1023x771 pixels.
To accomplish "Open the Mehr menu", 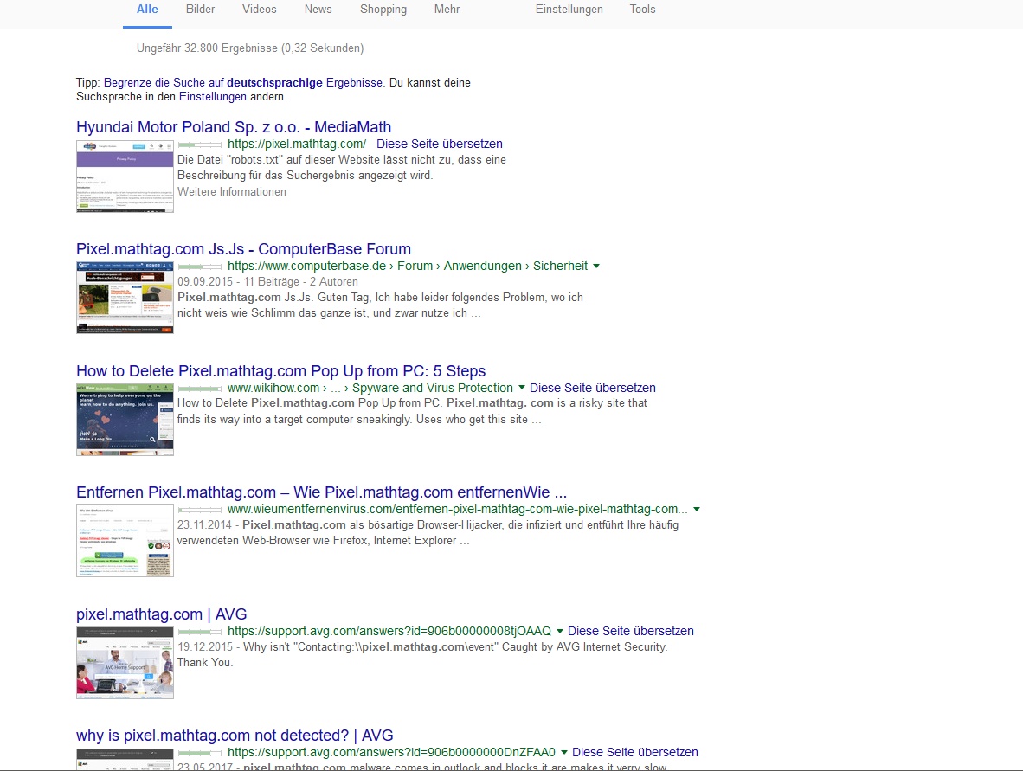I will point(447,10).
